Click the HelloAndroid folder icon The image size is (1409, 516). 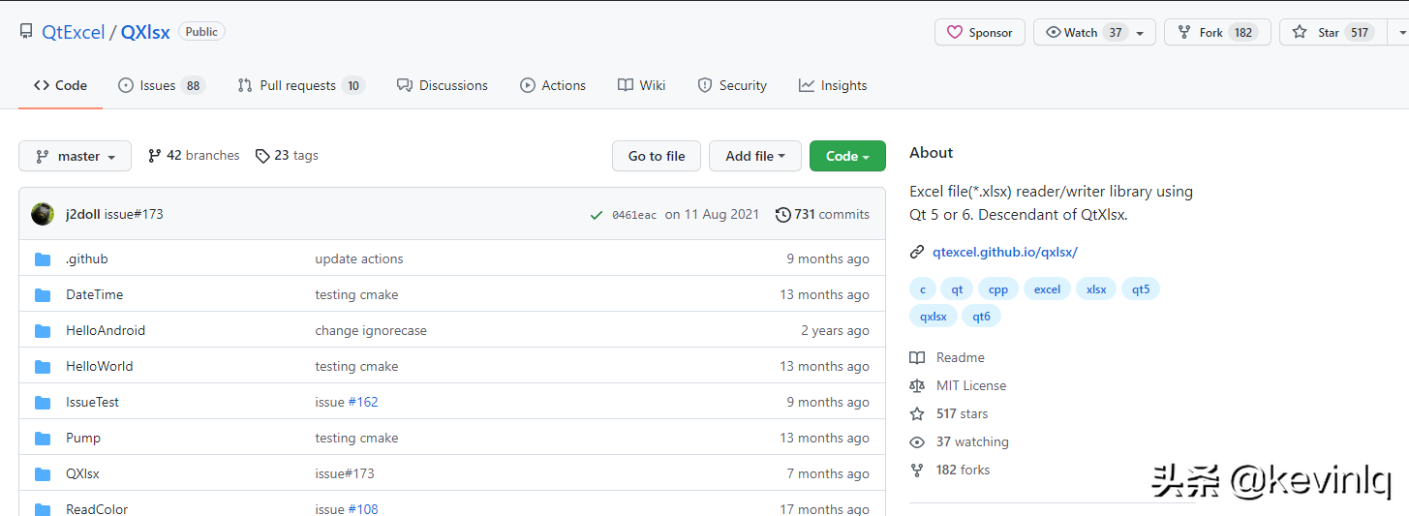pos(43,331)
